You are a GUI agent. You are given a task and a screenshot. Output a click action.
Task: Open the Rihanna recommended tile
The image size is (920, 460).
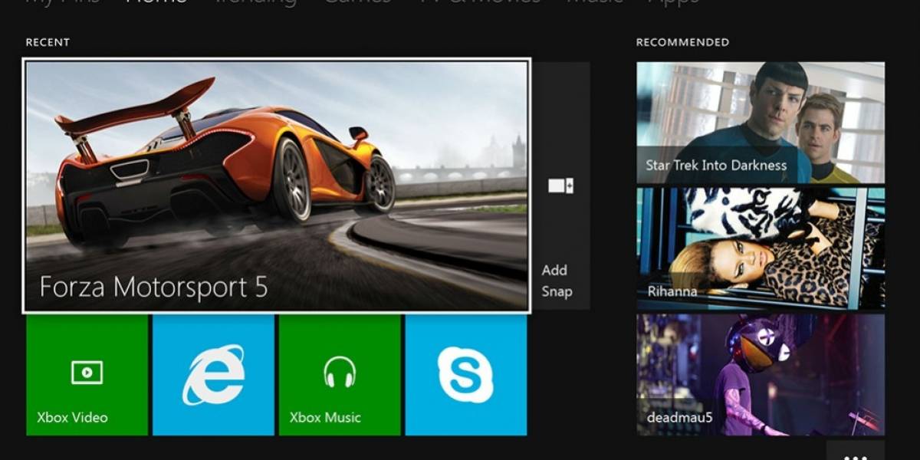[x=761, y=248]
